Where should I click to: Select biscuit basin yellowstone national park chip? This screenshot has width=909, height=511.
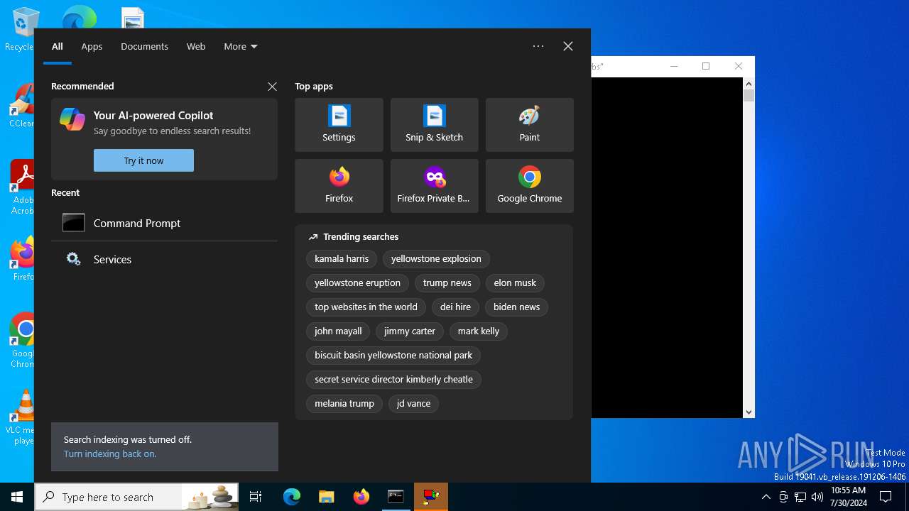tap(393, 356)
